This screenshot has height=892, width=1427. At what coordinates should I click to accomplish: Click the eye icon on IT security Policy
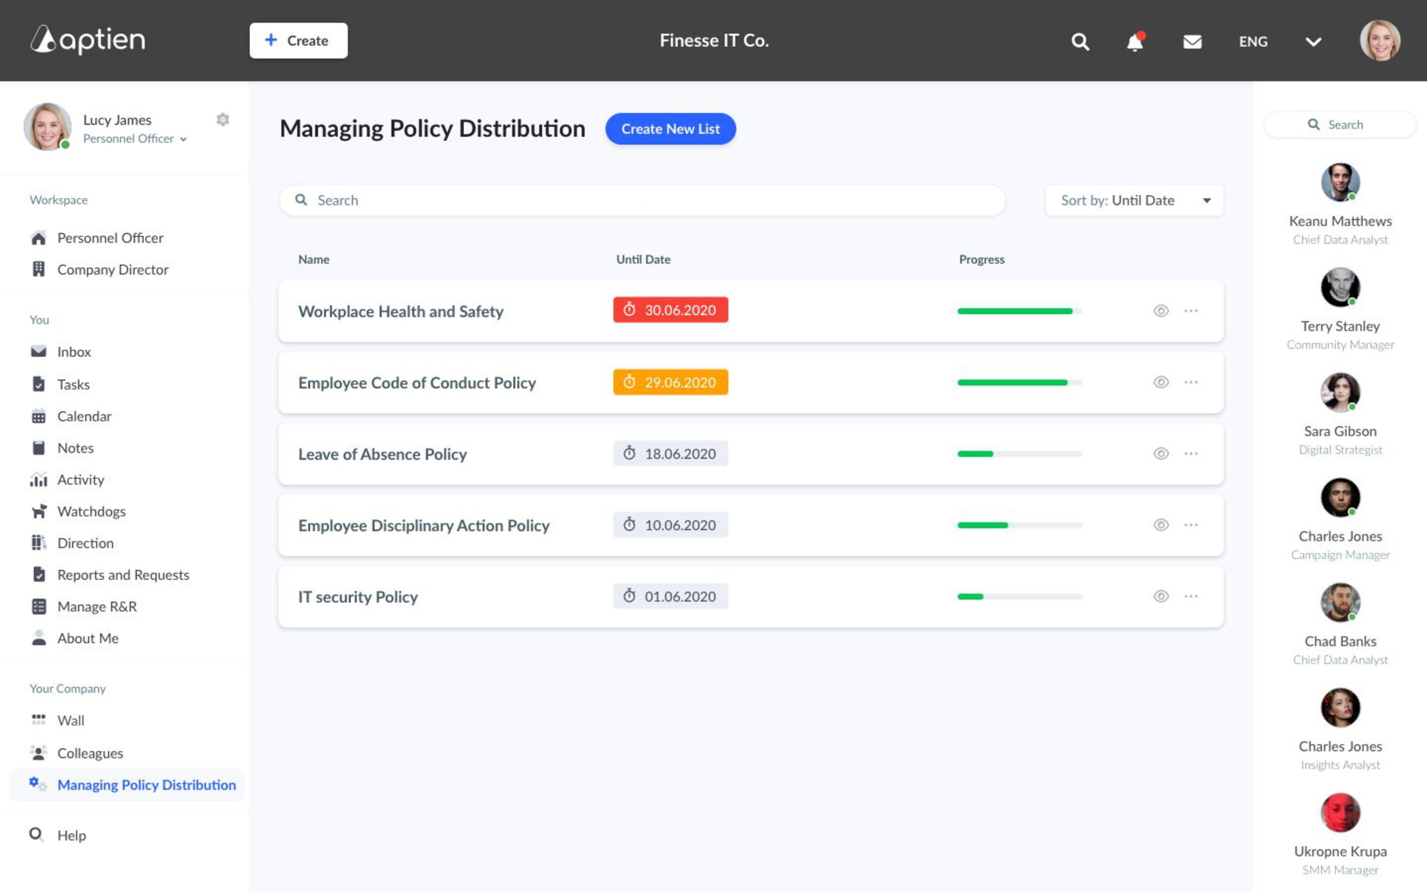tap(1161, 597)
